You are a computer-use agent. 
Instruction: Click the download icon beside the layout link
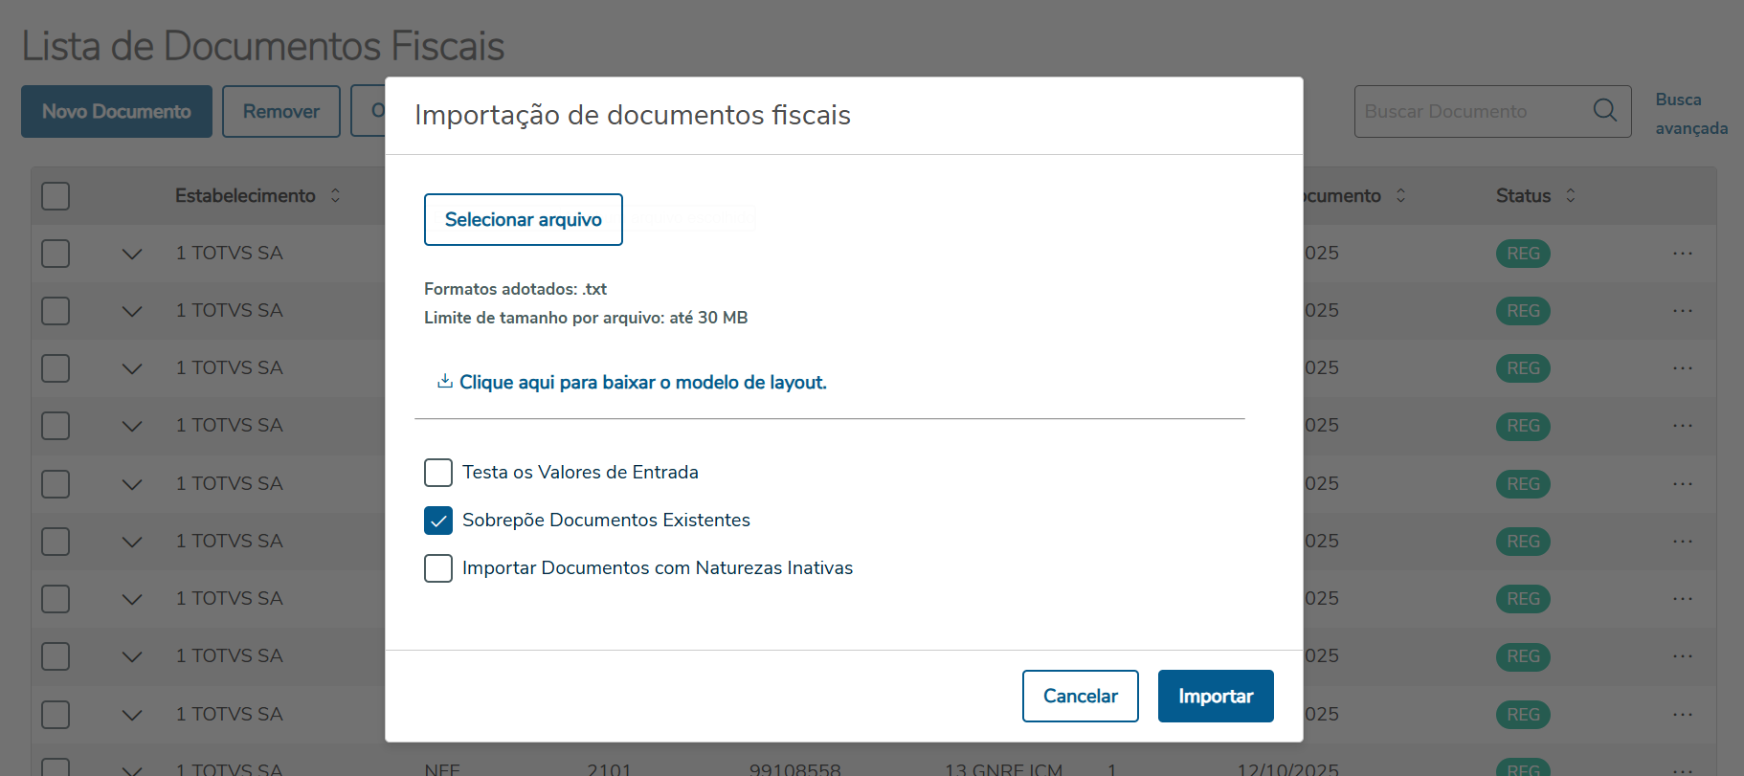click(445, 382)
